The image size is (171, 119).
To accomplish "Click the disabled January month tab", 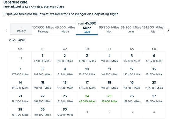I will point(21,29).
